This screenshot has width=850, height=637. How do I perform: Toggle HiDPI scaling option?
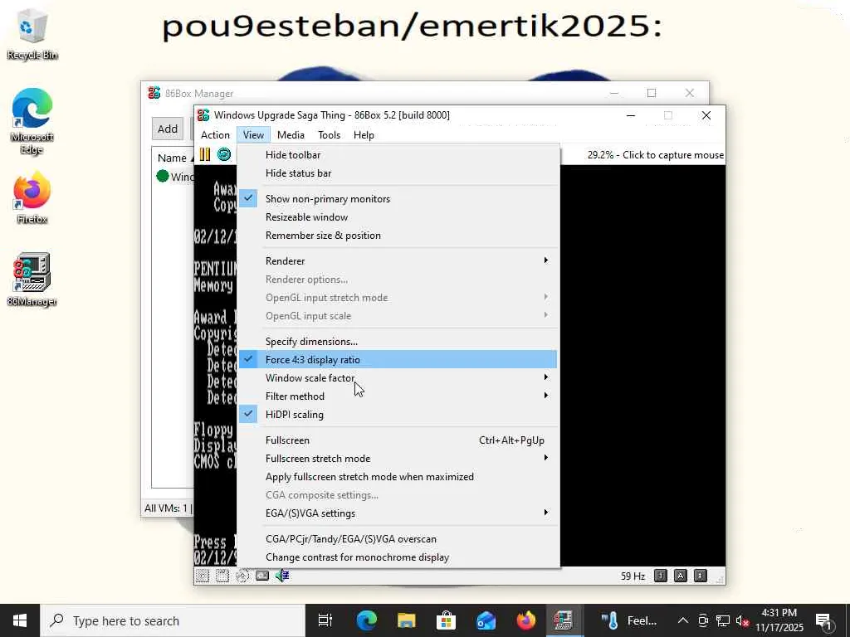pos(398,415)
